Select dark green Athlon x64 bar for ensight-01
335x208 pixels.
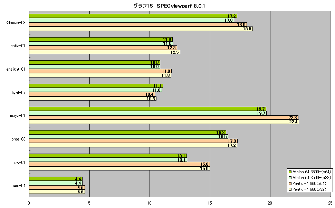pos(94,63)
